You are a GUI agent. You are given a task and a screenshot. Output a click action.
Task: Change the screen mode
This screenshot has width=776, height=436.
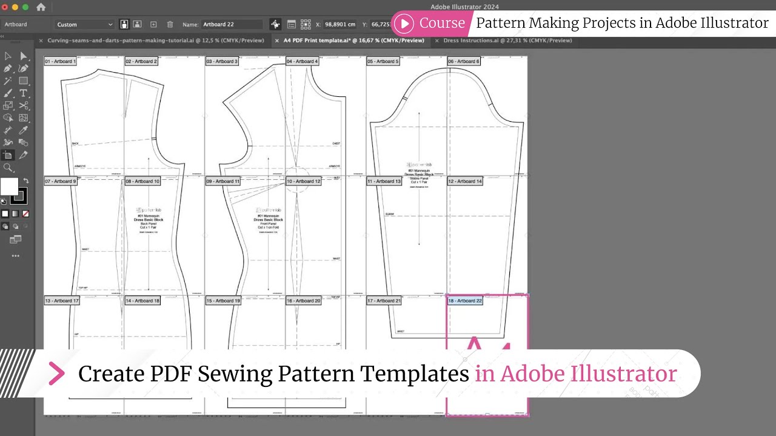(15, 240)
